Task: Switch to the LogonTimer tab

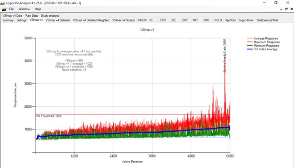Action: [x=246, y=20]
